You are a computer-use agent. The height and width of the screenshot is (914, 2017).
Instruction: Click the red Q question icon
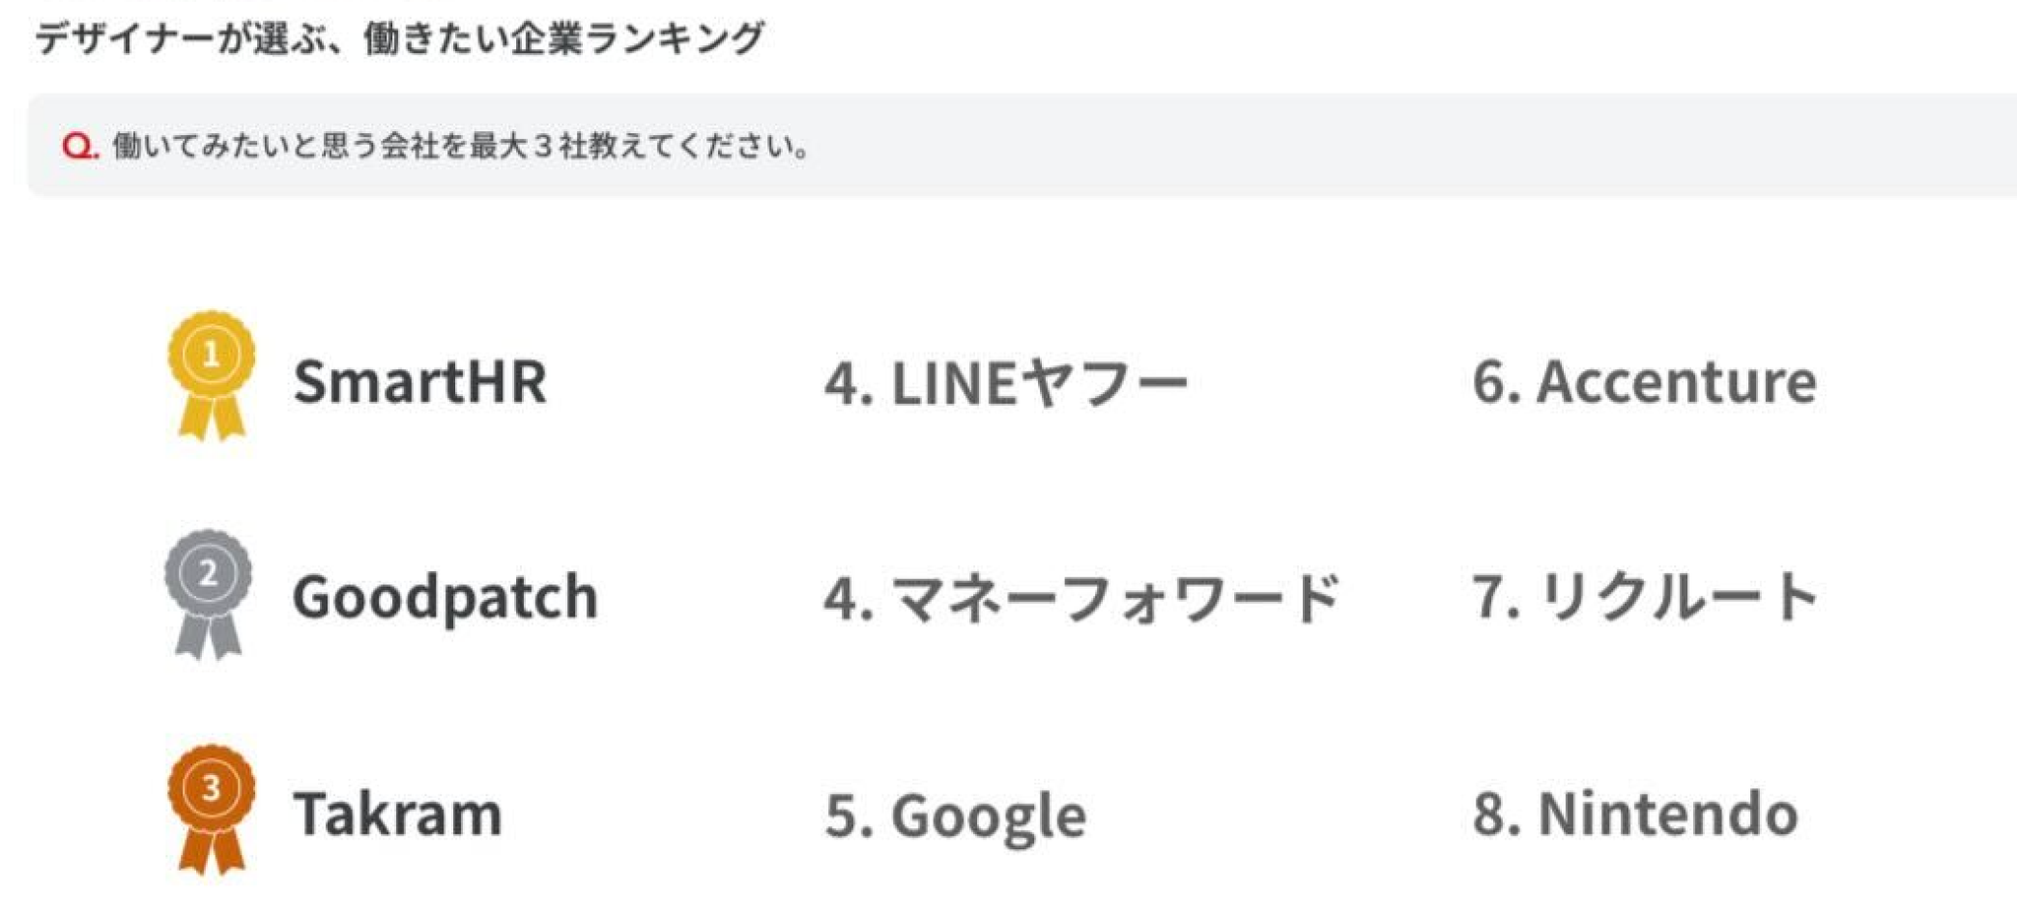tap(79, 147)
